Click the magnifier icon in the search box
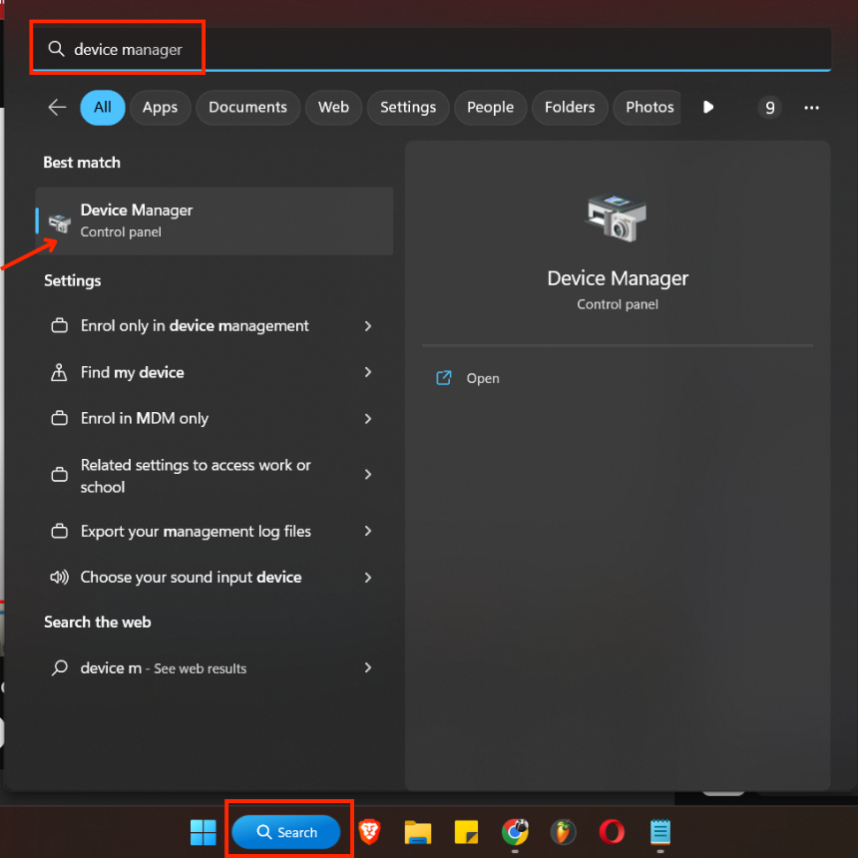858x858 pixels. (x=56, y=49)
